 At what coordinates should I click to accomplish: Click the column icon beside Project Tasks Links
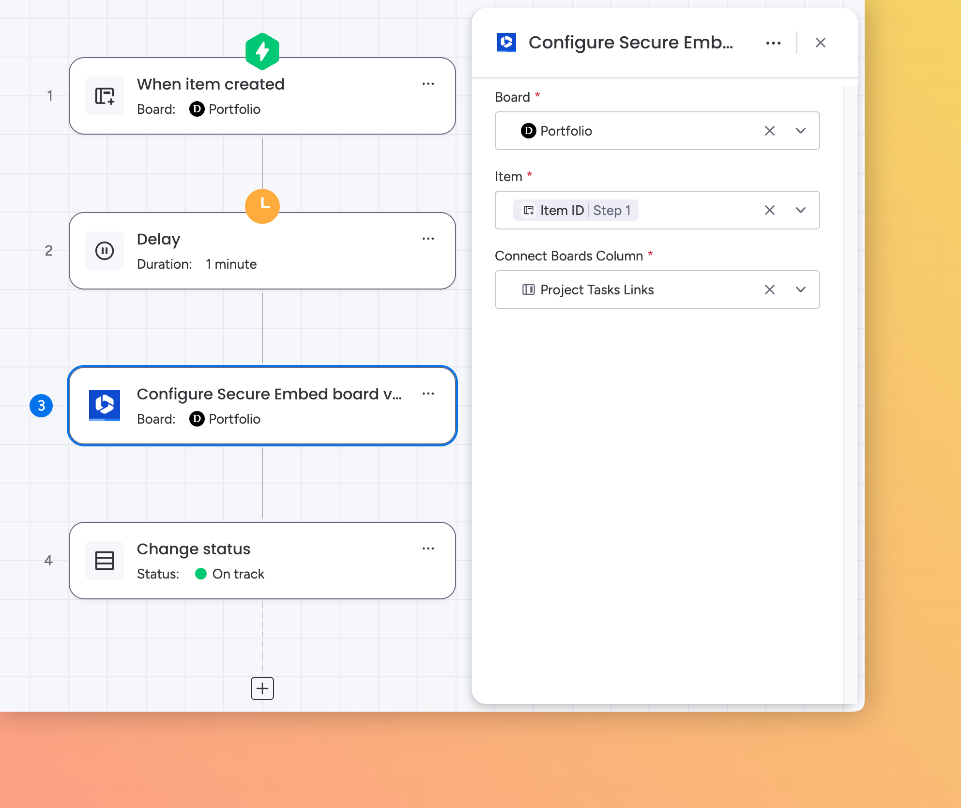(528, 290)
